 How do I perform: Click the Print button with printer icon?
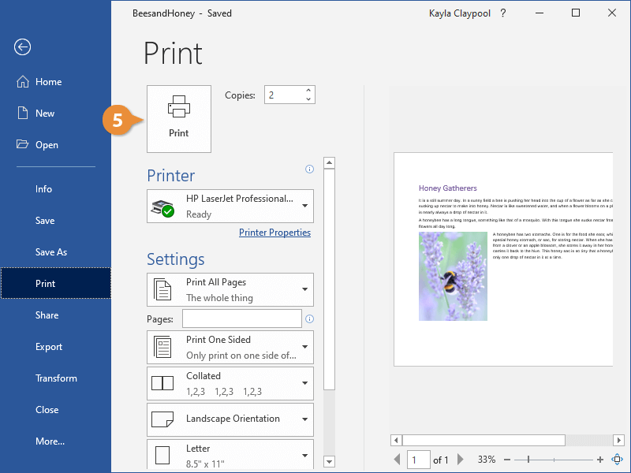coord(179,118)
